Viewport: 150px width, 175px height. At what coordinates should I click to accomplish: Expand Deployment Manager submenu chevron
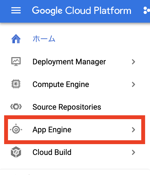pos(134,62)
